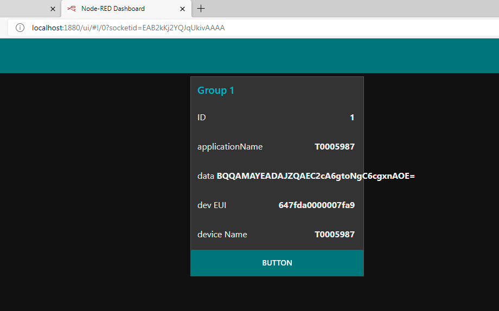This screenshot has width=499, height=311.
Task: Click the dev EUI label
Action: [x=212, y=205]
